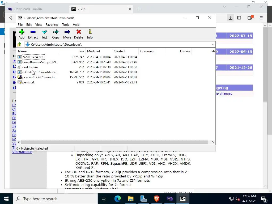Open the Tools menu
Image resolution: width=272 pixels, height=204 pixels.
tap(66, 25)
